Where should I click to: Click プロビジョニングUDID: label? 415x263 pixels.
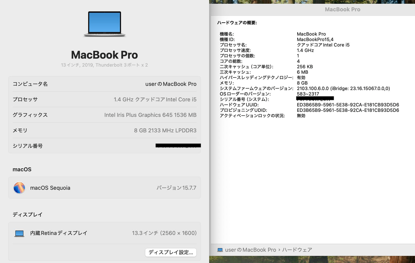pos(244,110)
